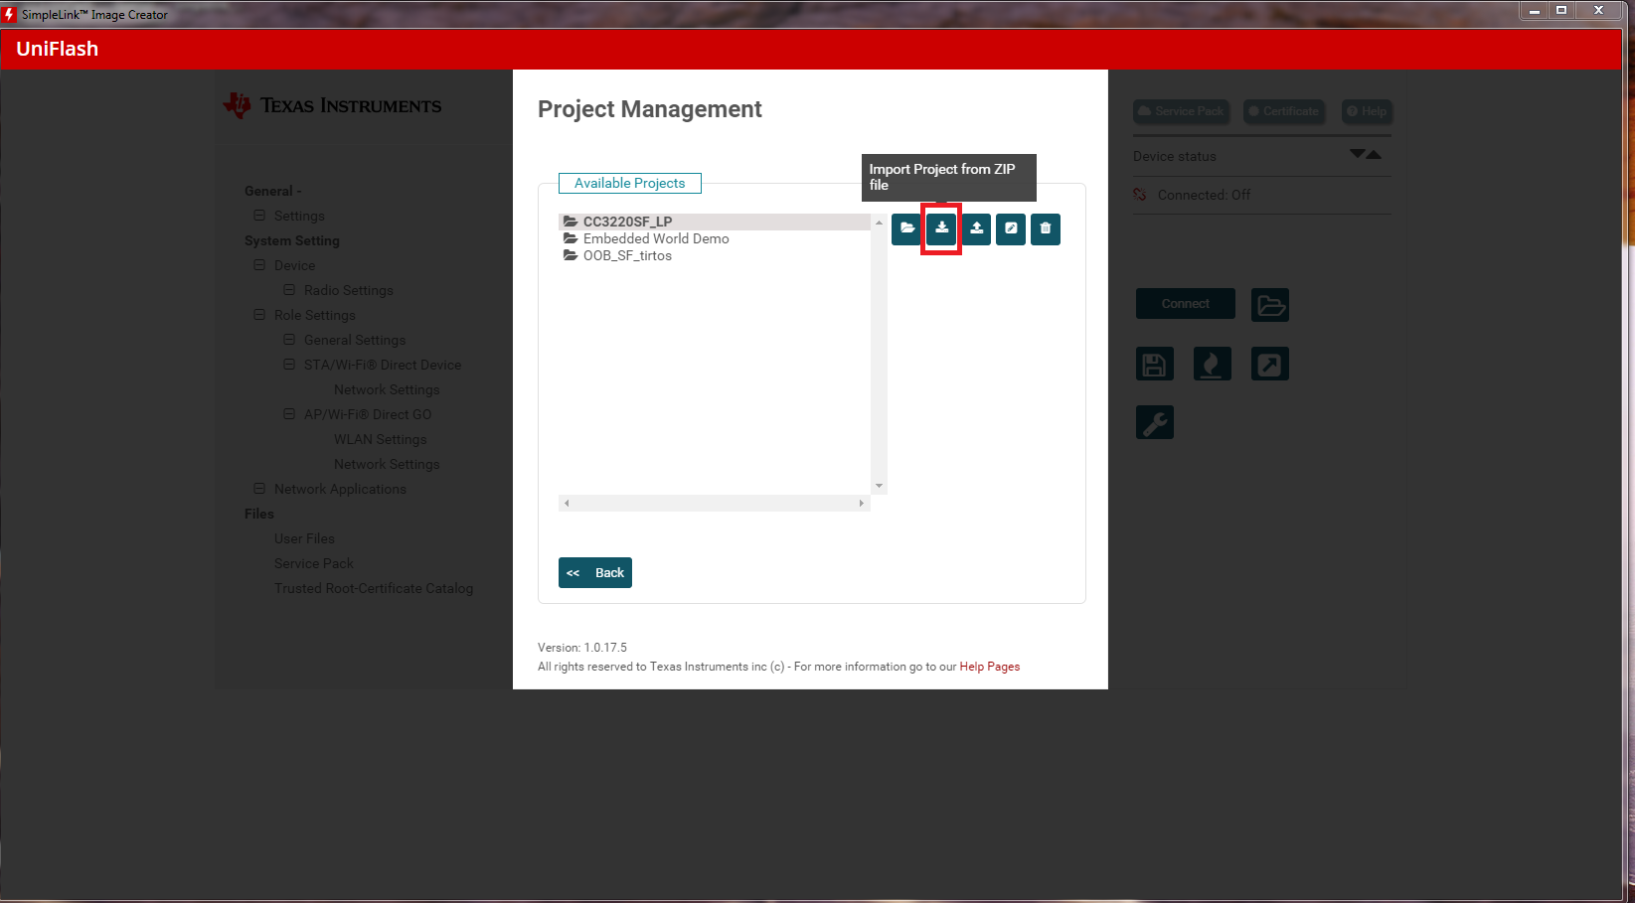Screen dimensions: 1635x903
Task: Open the Service Pack button at top
Action: tap(1181, 111)
